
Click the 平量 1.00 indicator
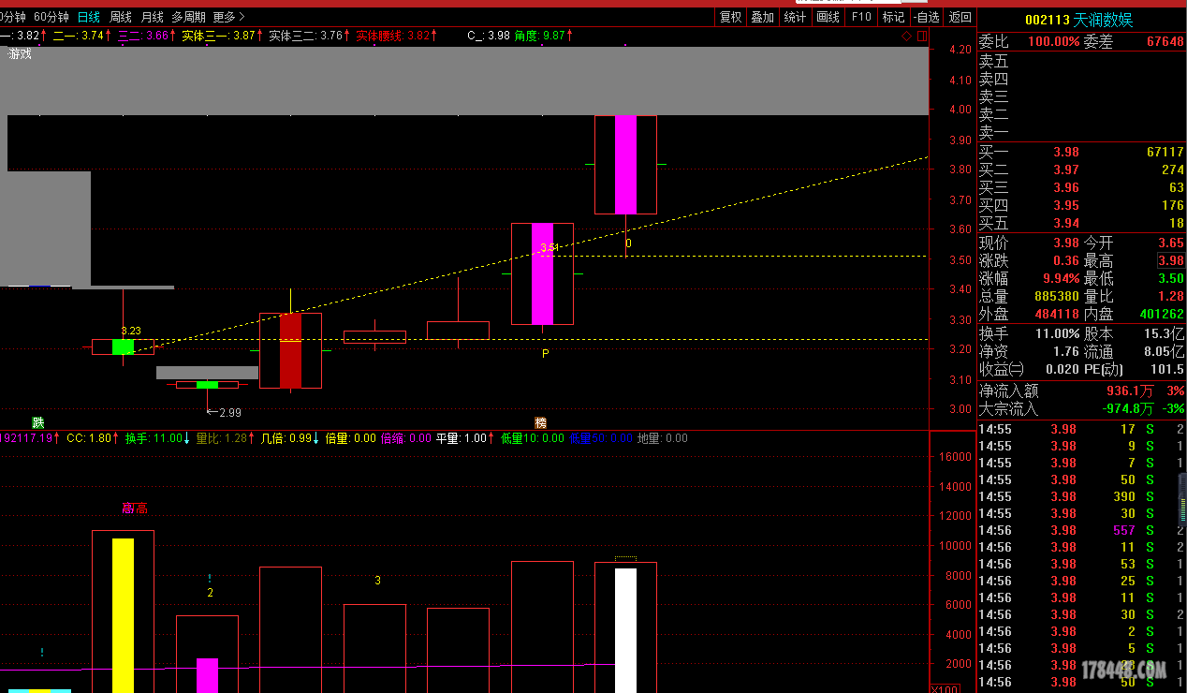click(464, 438)
